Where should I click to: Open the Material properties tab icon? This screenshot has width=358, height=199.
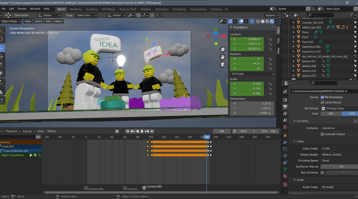[285, 176]
